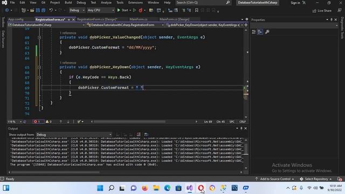The height and width of the screenshot is (194, 345).
Task: Switch to the MainForm.cs tab
Action: tap(139, 19)
